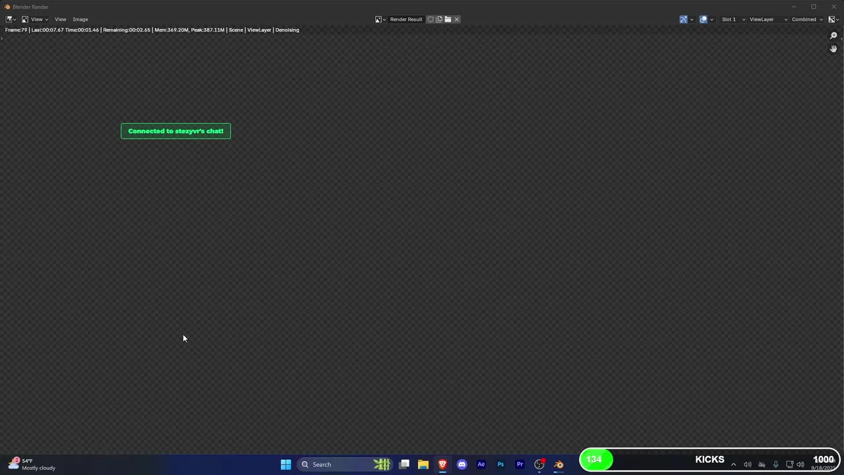844x475 pixels.
Task: Open Premiere Pro from the taskbar
Action: coord(520,464)
